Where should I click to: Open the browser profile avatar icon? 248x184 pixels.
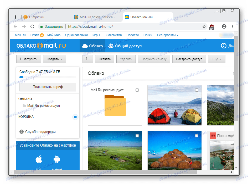coord(224,26)
